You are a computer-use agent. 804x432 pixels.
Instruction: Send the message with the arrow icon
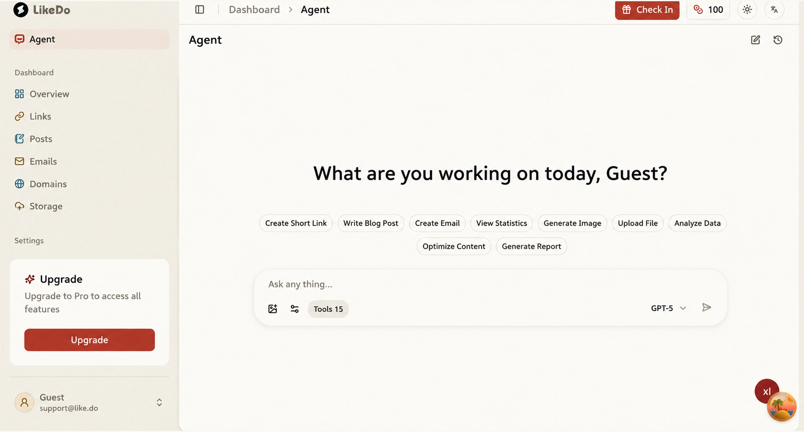click(x=706, y=307)
